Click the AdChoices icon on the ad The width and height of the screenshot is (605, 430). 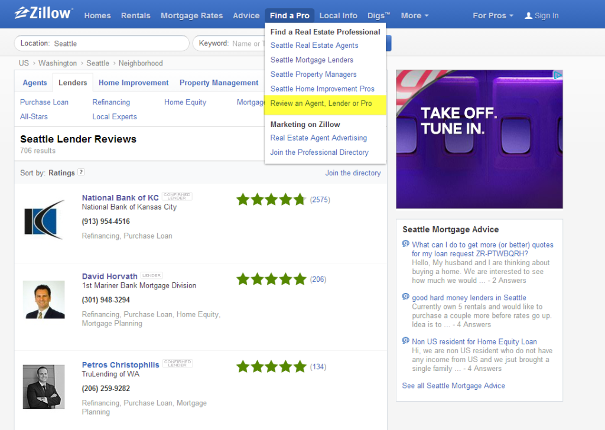pyautogui.click(x=558, y=75)
